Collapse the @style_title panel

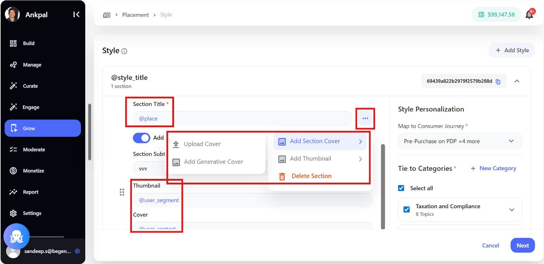coord(517,81)
